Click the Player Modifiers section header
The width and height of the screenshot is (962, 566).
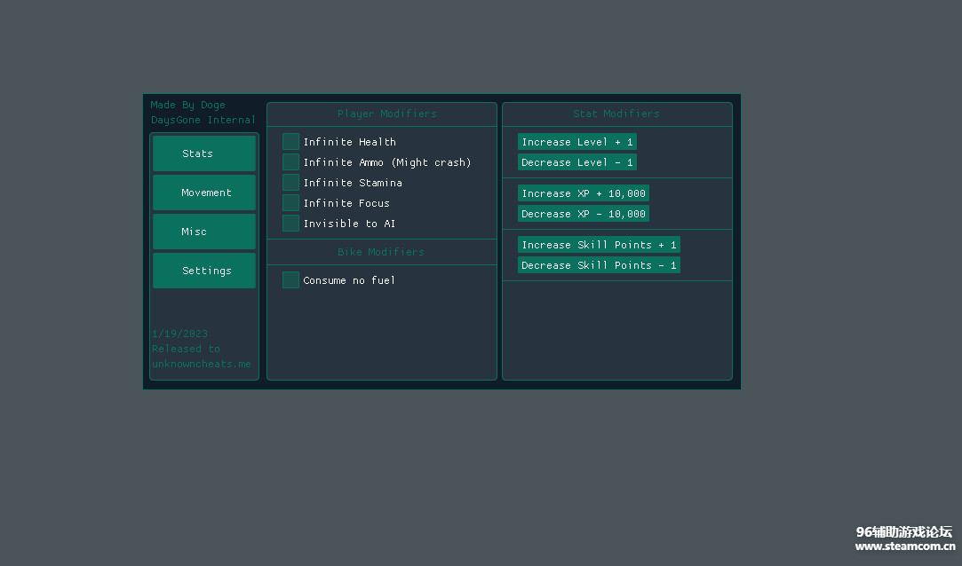pyautogui.click(x=386, y=114)
